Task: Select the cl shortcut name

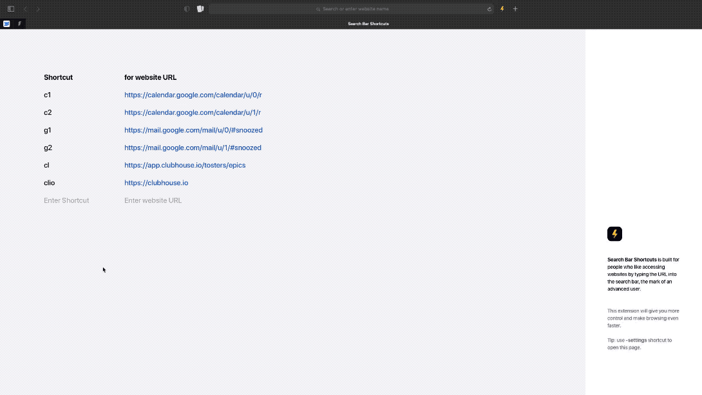Action: tap(46, 165)
